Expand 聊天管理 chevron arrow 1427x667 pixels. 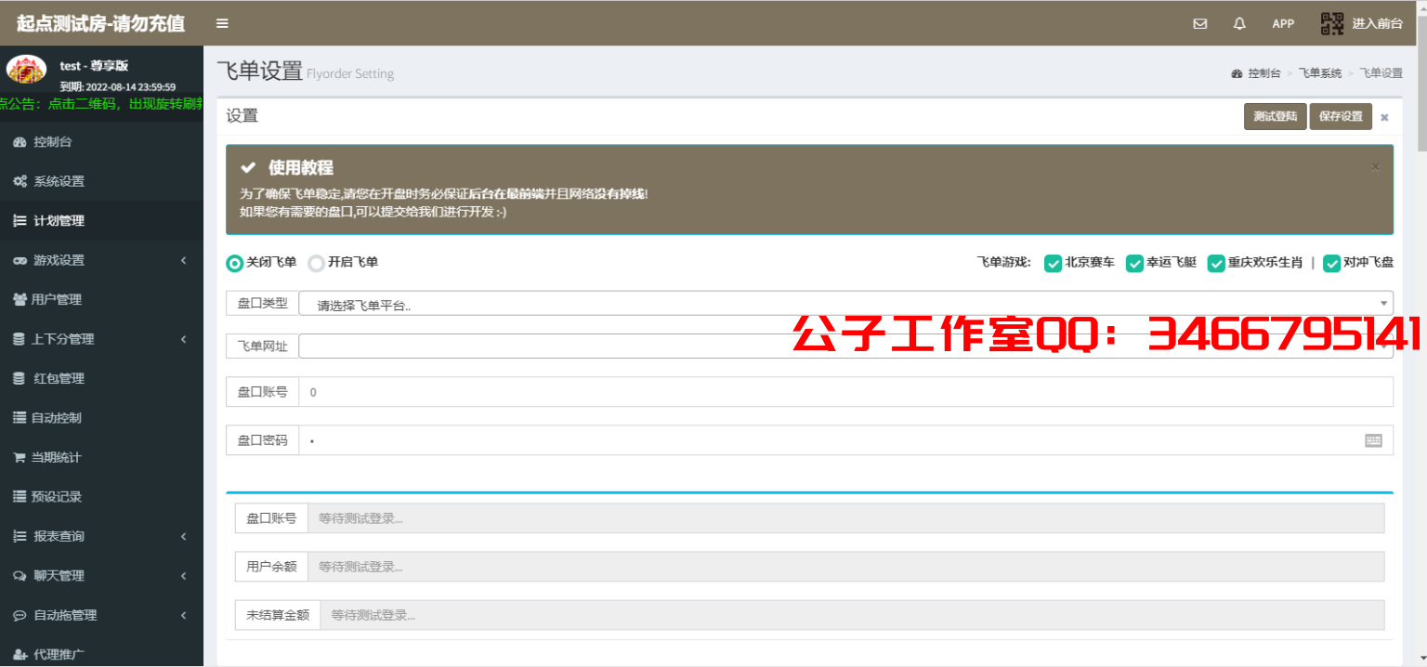coord(184,576)
